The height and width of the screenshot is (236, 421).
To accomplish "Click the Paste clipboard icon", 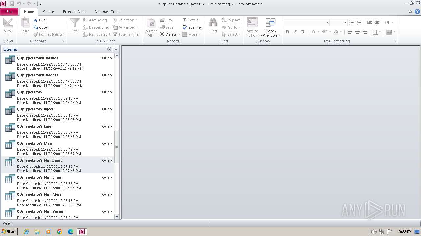I will [x=25, y=23].
